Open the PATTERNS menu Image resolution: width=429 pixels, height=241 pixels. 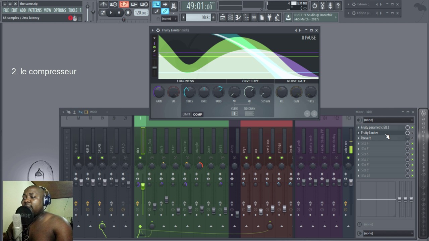coord(35,10)
